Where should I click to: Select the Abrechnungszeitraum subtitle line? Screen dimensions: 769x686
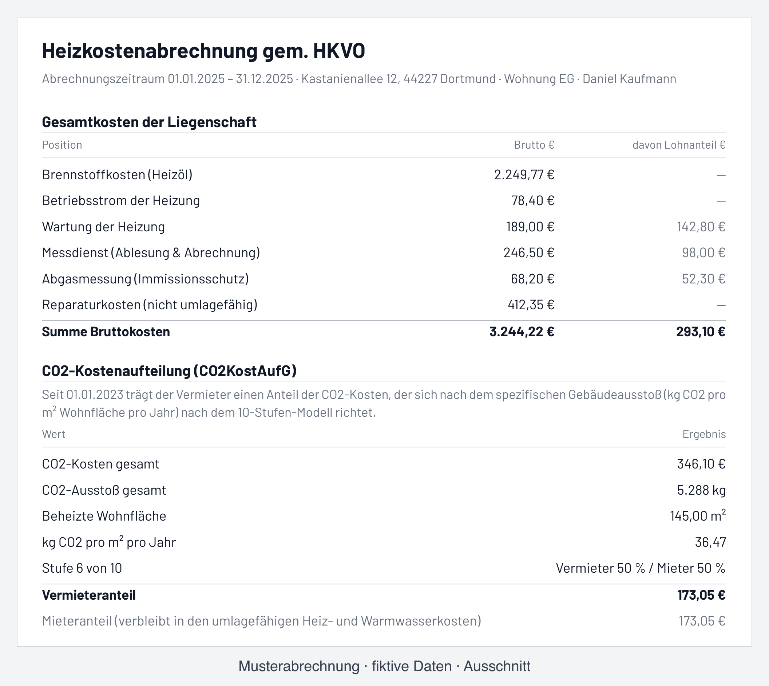coord(359,79)
